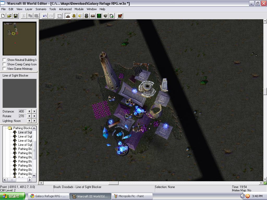Open the Help menu
This screenshot has width=267, height=200.
point(102,9)
